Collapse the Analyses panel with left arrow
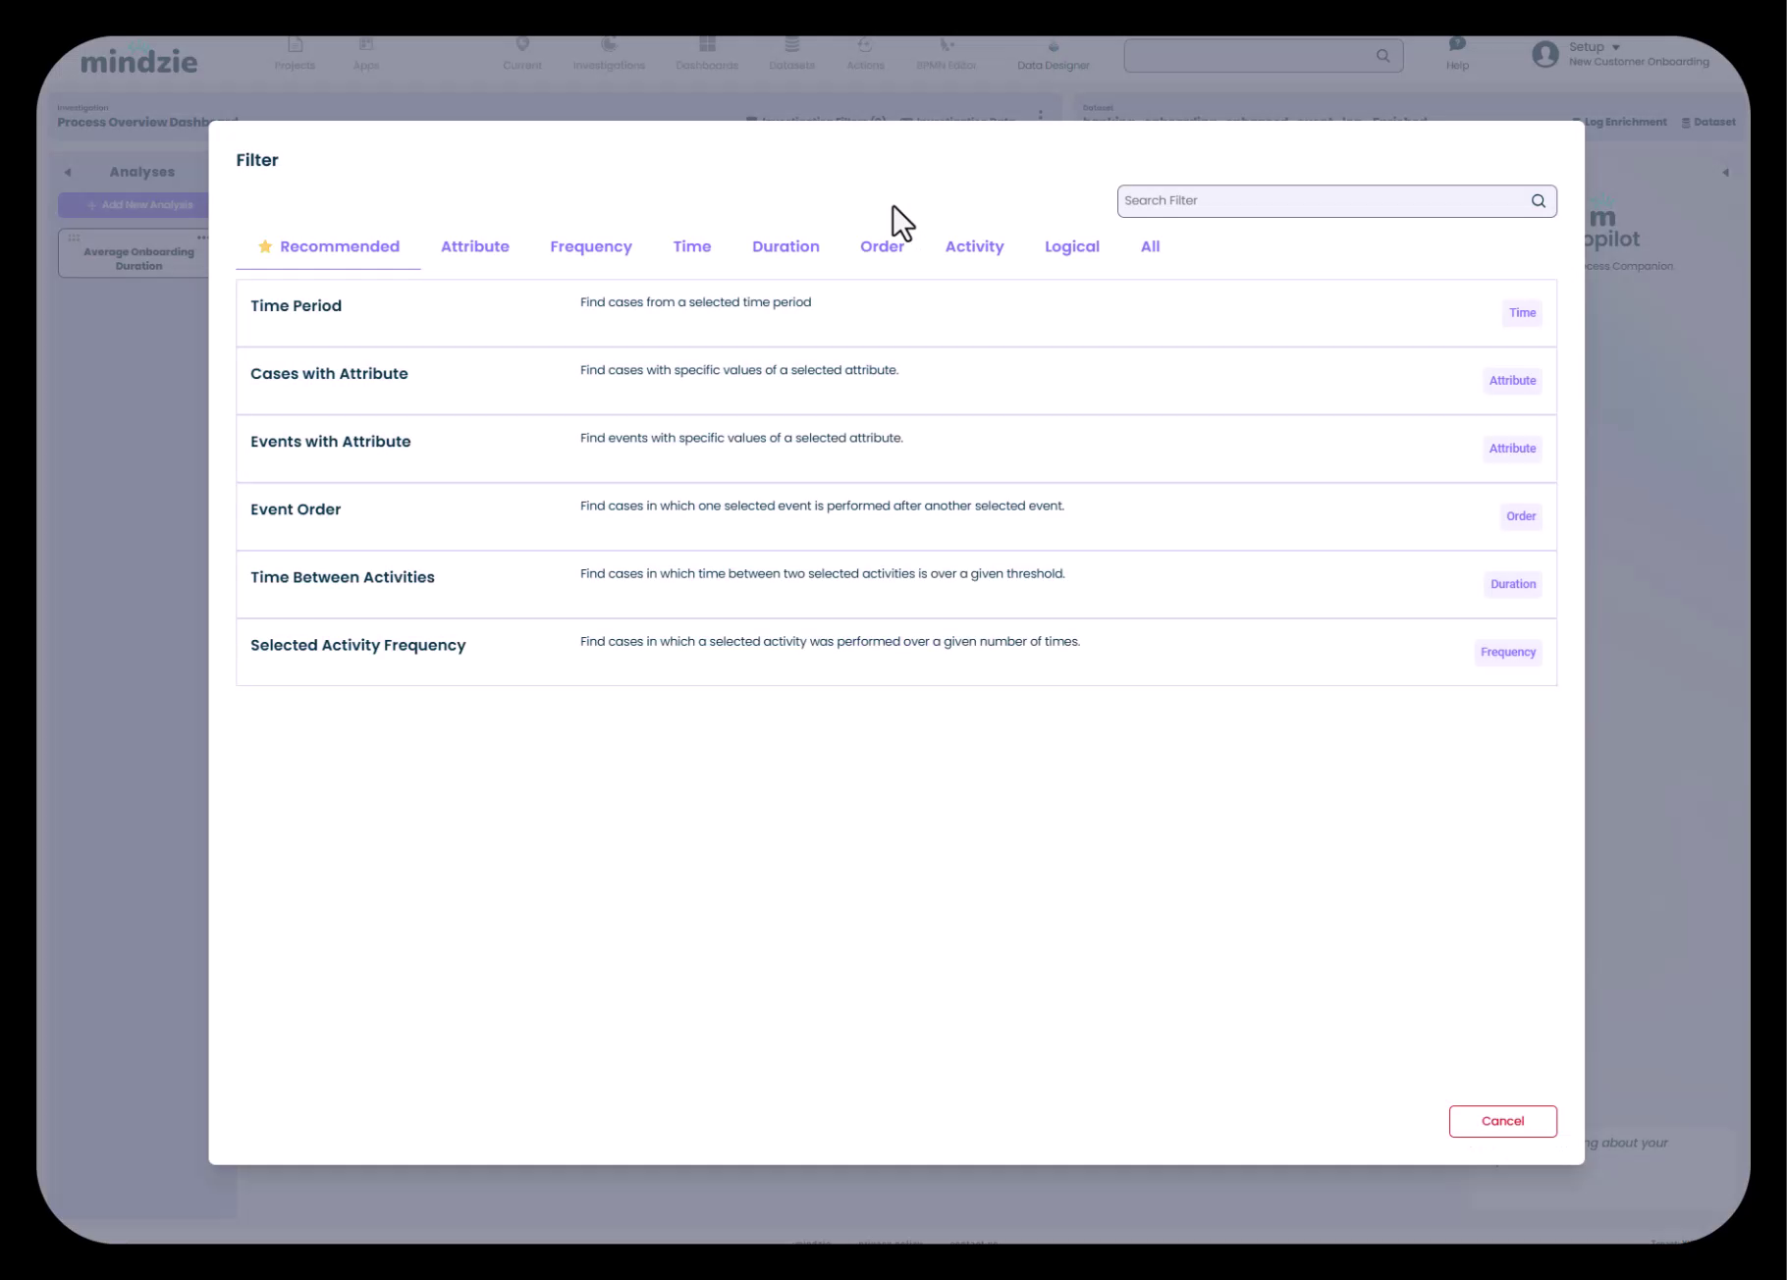 click(68, 173)
